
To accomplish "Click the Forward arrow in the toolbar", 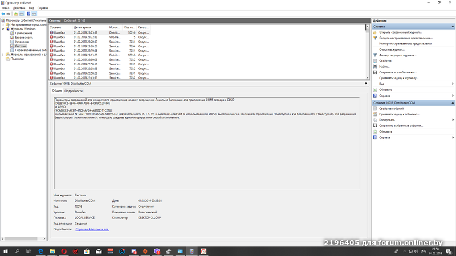I will click(9, 14).
